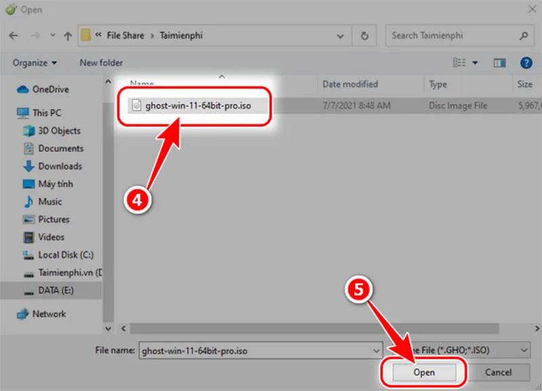Click the Forward navigation arrow
The height and width of the screenshot is (391, 542).
[35, 36]
